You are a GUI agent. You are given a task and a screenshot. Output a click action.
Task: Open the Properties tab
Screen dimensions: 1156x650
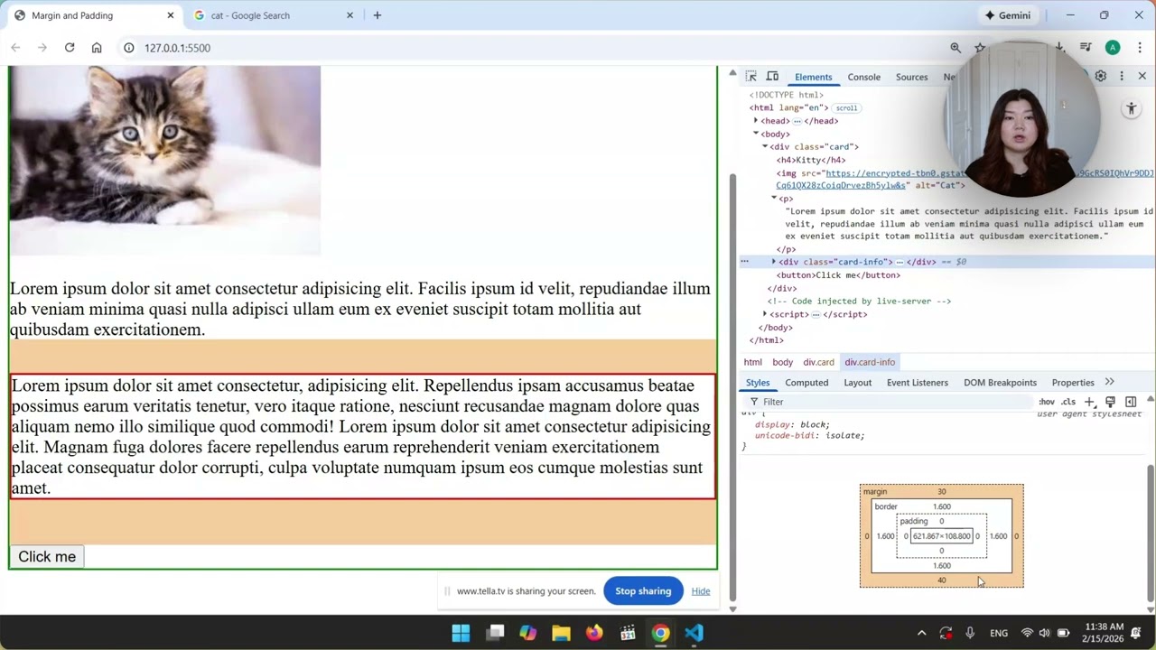click(1073, 383)
